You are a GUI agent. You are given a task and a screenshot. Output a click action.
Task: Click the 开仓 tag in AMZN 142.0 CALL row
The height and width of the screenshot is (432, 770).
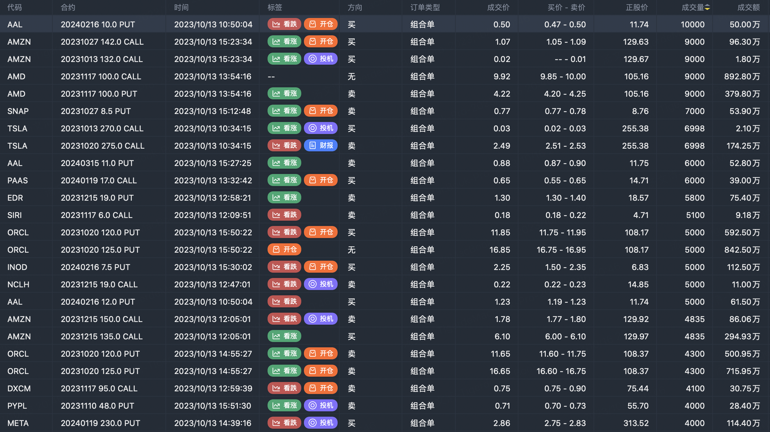coord(321,41)
